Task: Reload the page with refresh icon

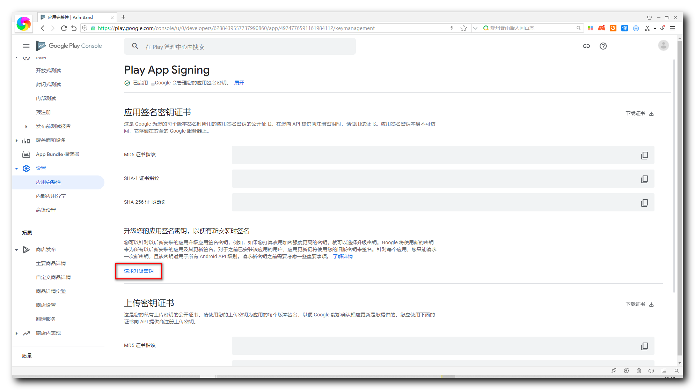Action: pos(64,28)
